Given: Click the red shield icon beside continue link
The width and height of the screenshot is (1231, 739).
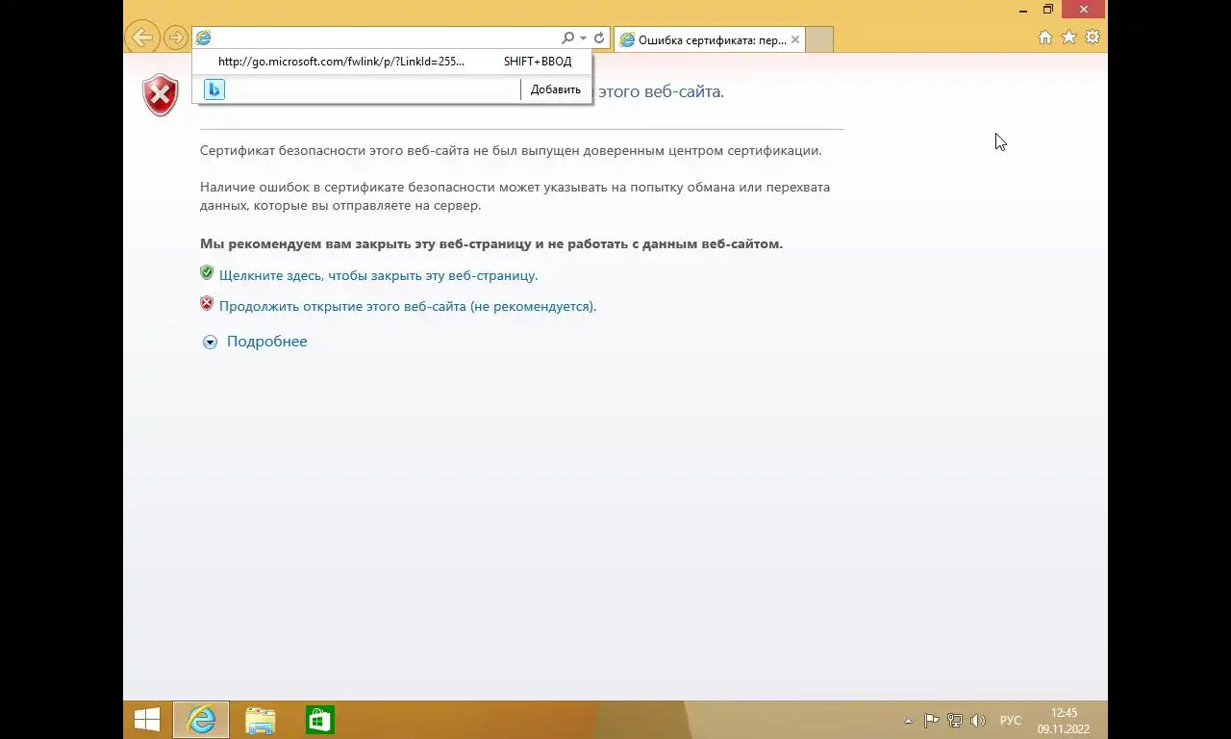Looking at the screenshot, I should 207,304.
